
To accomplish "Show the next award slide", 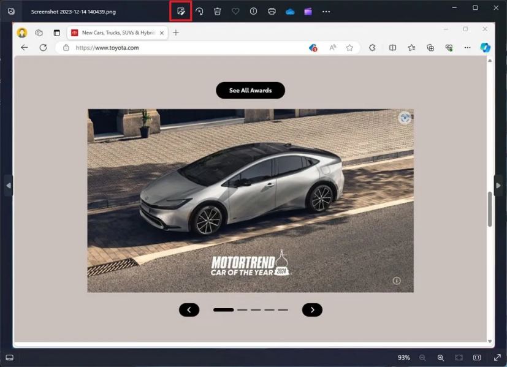I will [312, 310].
